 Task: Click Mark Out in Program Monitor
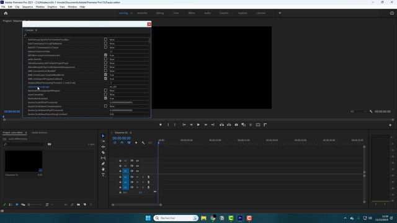click(175, 125)
